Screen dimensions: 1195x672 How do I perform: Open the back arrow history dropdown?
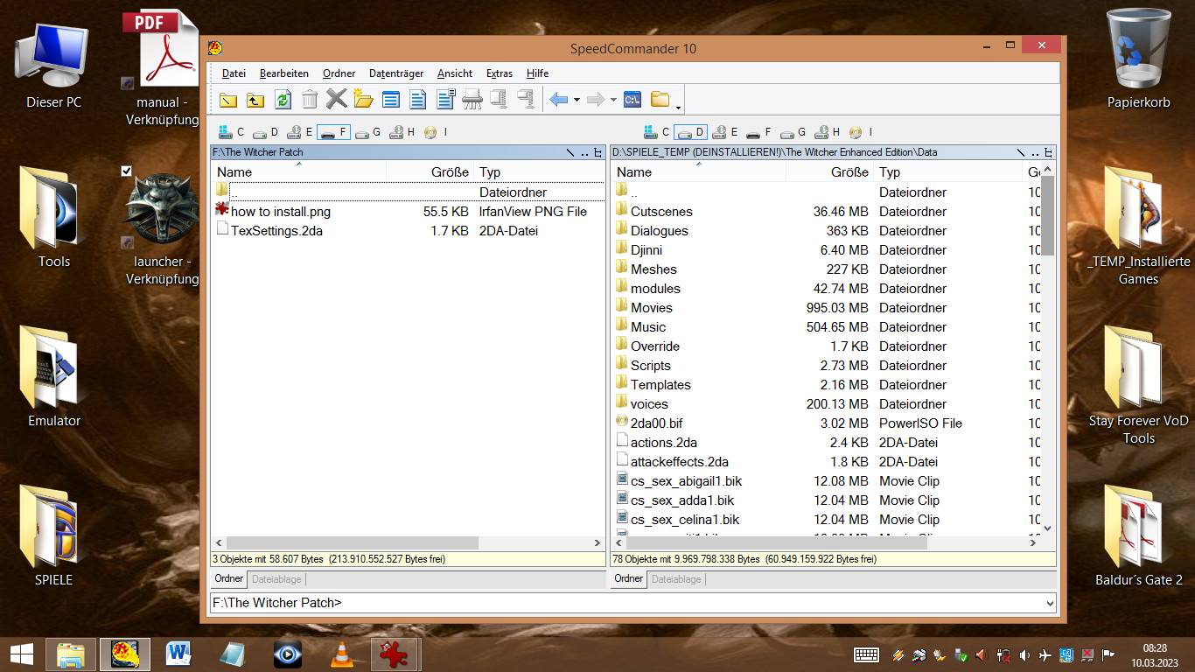tap(577, 100)
